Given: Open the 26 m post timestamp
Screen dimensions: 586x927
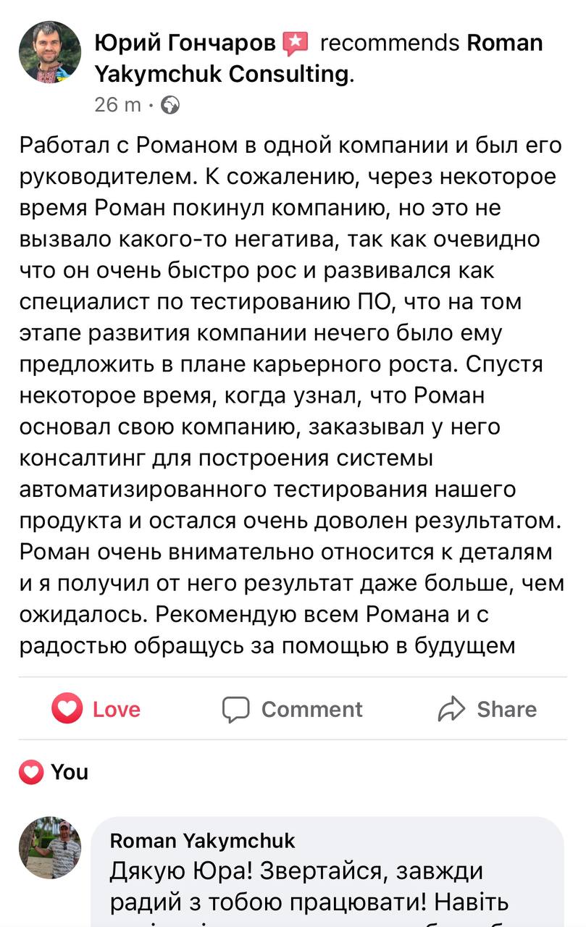Looking at the screenshot, I should [118, 105].
